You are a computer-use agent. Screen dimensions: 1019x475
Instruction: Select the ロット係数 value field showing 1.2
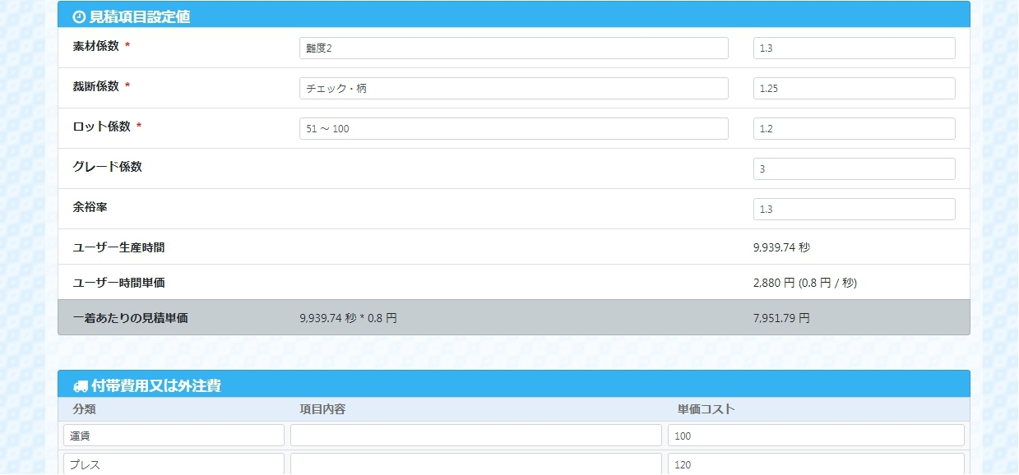pyautogui.click(x=854, y=129)
